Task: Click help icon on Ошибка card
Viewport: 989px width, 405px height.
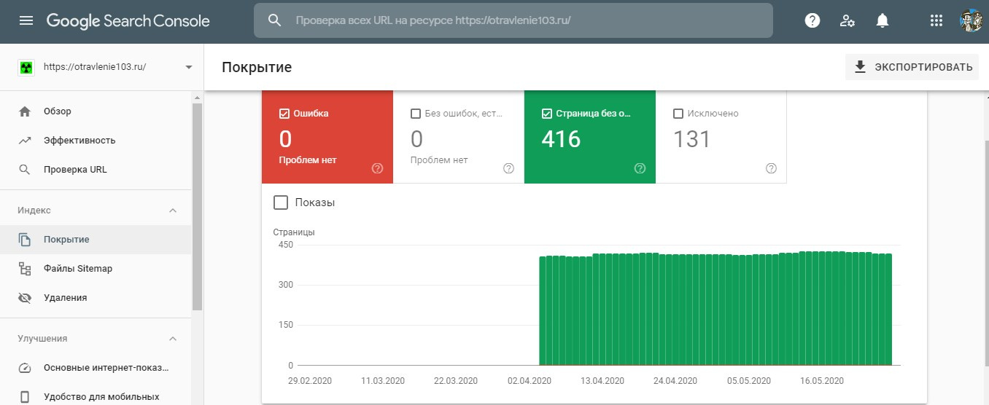Action: click(x=377, y=168)
